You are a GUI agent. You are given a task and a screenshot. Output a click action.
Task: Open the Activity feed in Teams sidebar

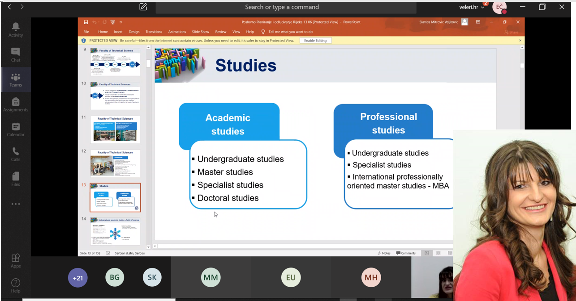click(x=16, y=29)
